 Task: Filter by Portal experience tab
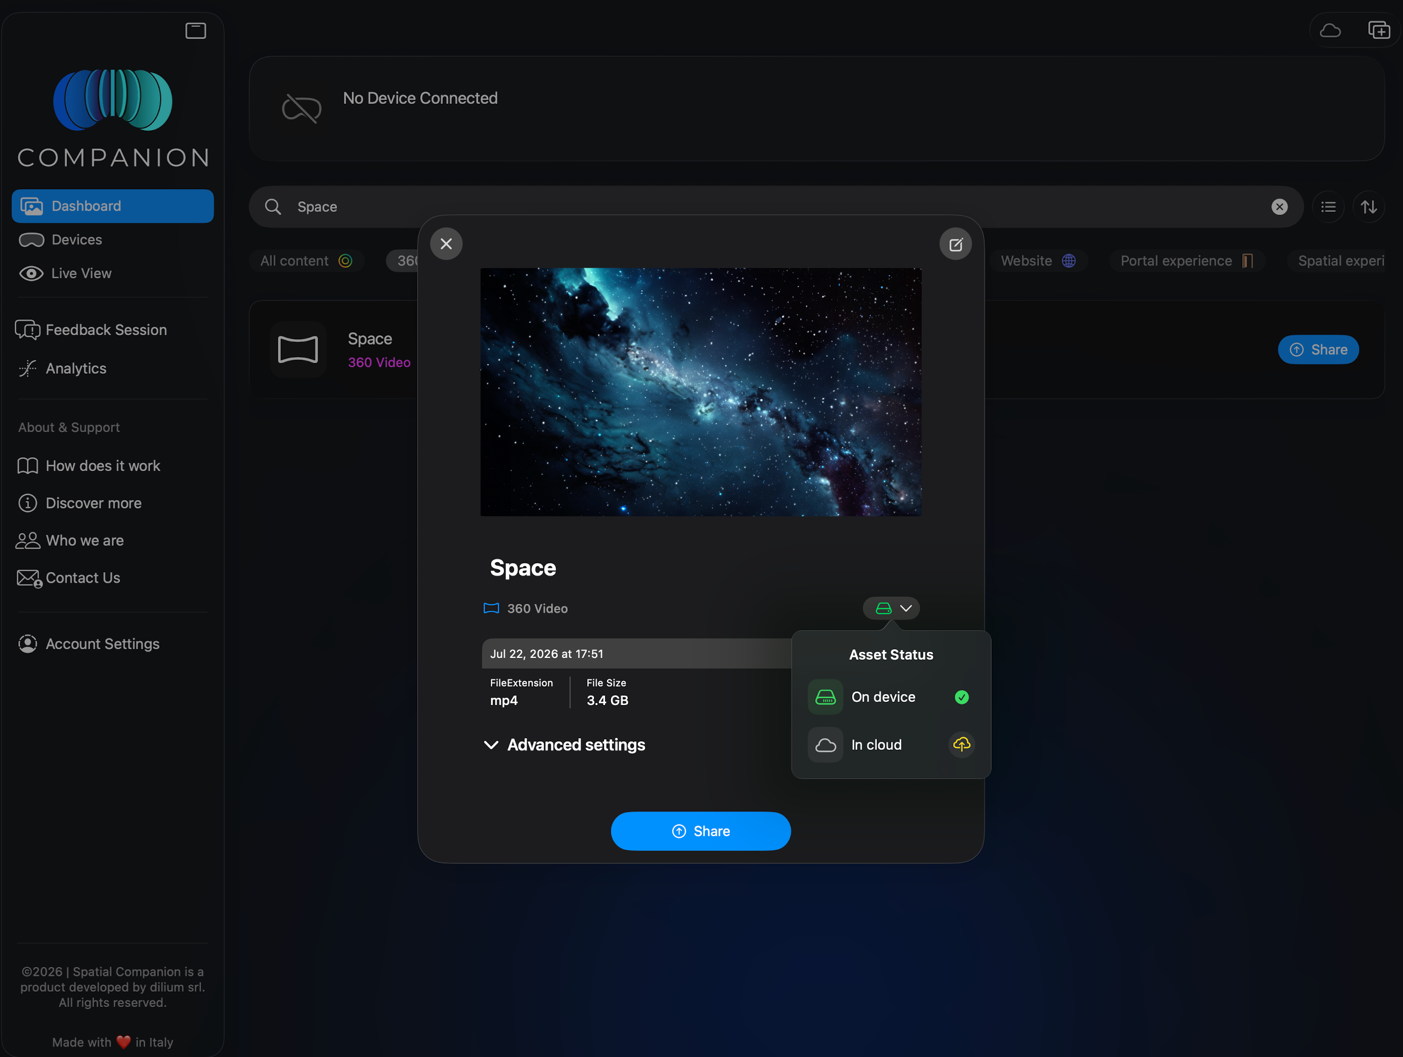tap(1187, 261)
